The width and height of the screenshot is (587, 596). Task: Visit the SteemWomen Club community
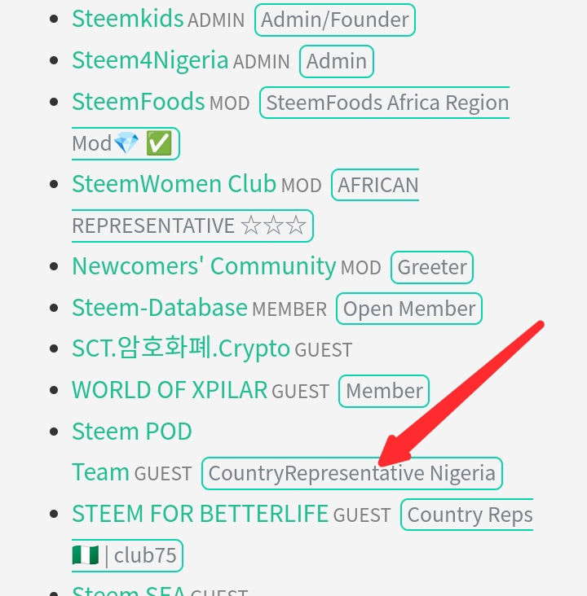click(x=174, y=184)
